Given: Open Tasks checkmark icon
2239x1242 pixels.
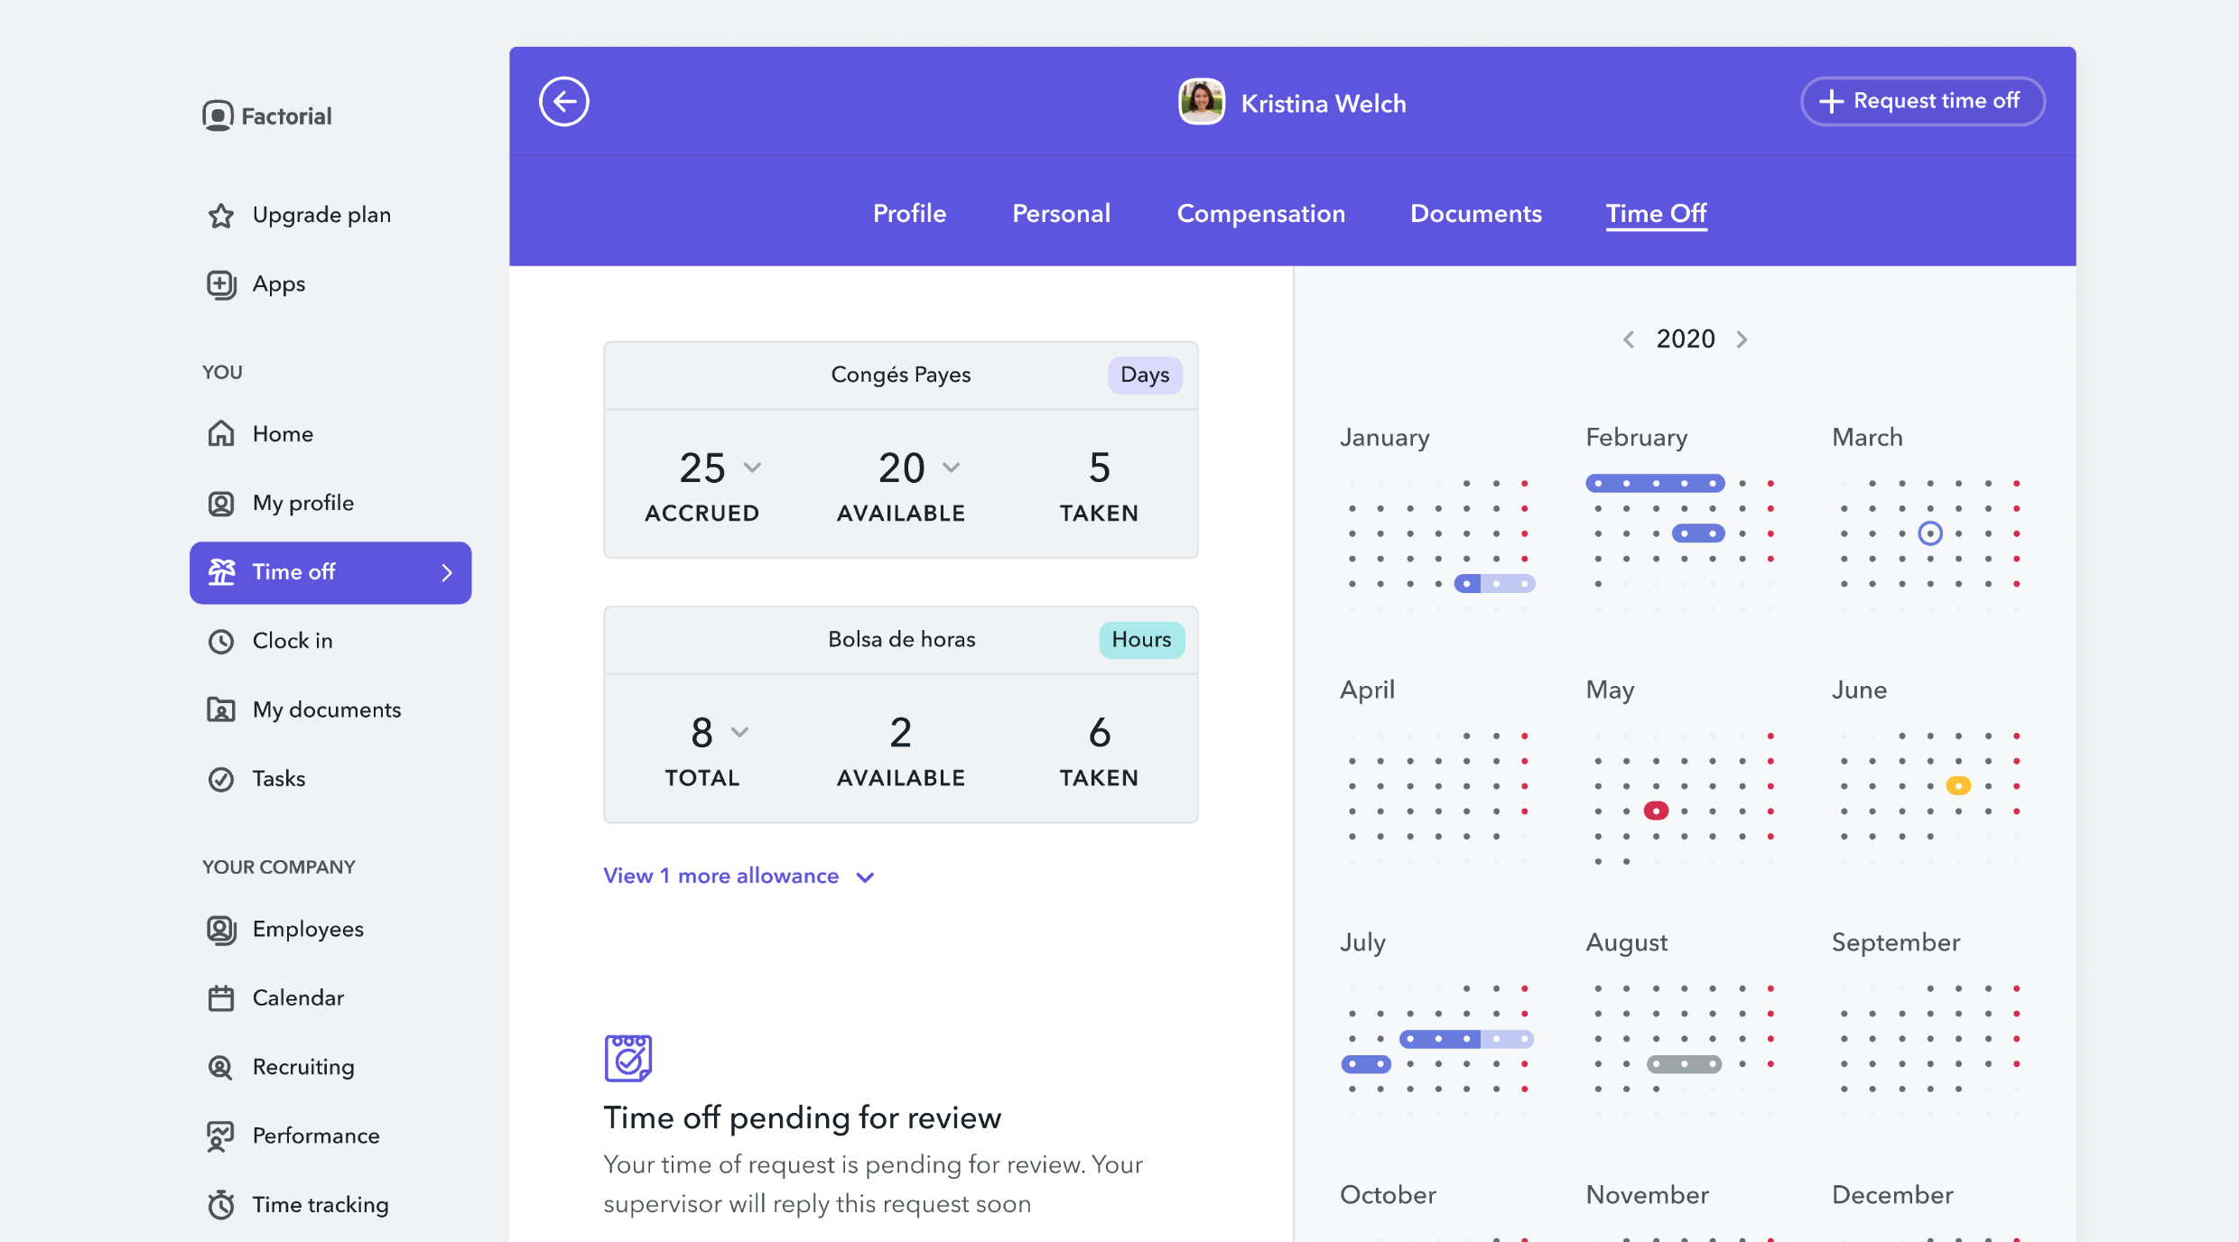Looking at the screenshot, I should coord(221,779).
